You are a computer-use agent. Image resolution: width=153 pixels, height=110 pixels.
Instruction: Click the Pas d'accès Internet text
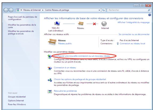click(129, 40)
